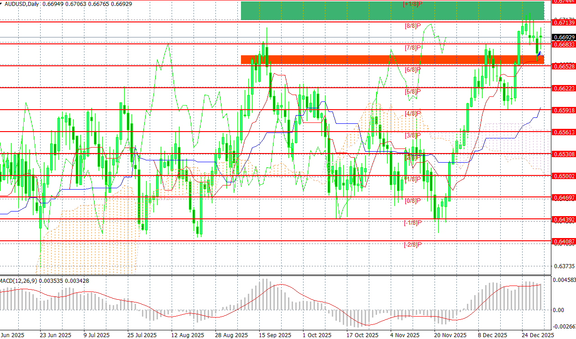576x339 pixels.
Task: Select the green rectangle zone at chart top
Action: click(x=393, y=11)
